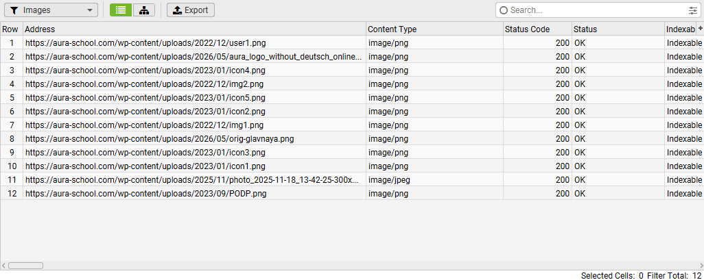704x280 pixels.
Task: Click the horizontal scrollbar left arrow
Action: [x=3, y=266]
